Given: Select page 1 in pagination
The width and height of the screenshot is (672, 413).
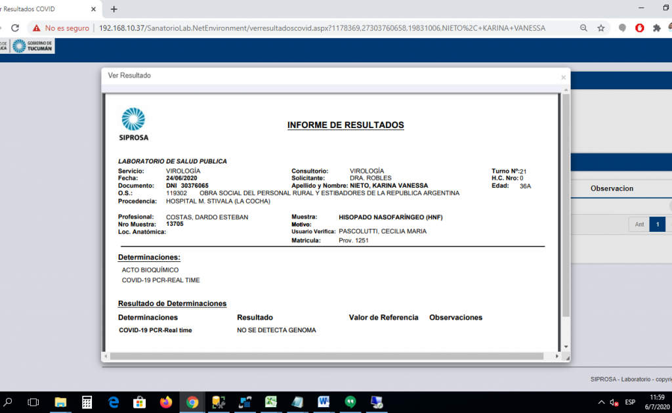Looking at the screenshot, I should [x=657, y=225].
